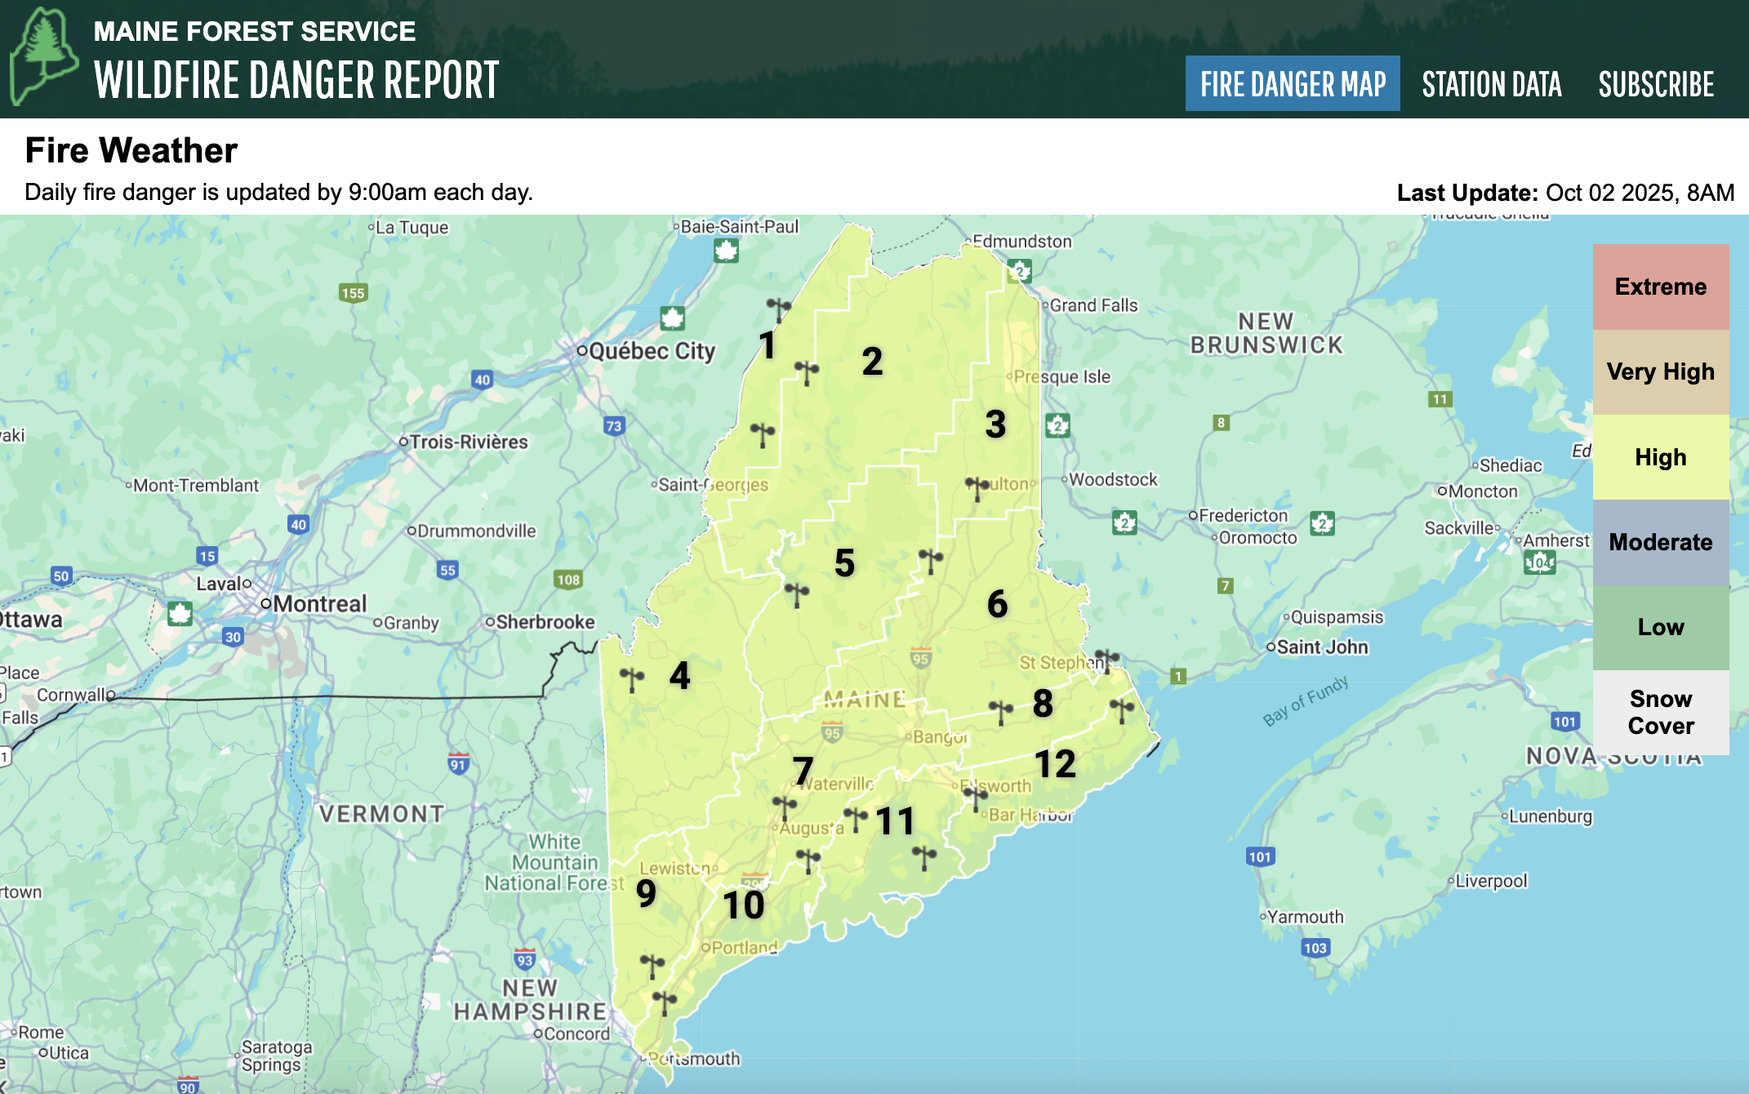1749x1094 pixels.
Task: Click the southernmost weather station near Portsmouth
Action: pos(664,1000)
